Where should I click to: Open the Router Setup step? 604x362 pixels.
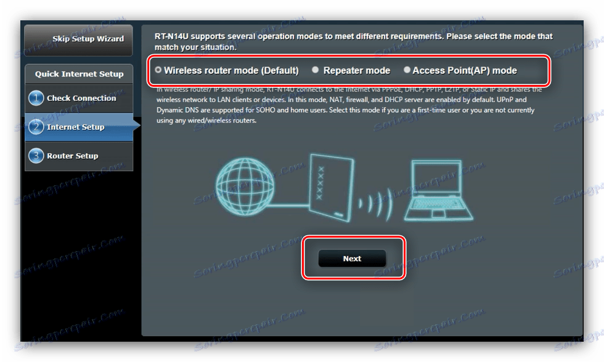tap(79, 156)
